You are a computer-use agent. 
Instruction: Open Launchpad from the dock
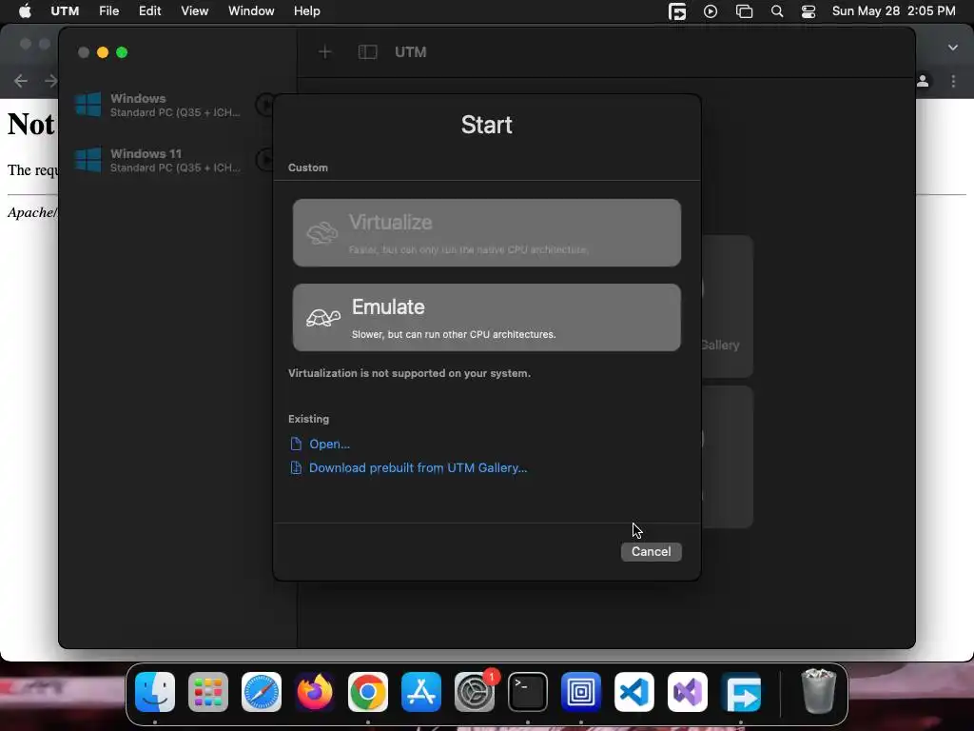[x=208, y=692]
